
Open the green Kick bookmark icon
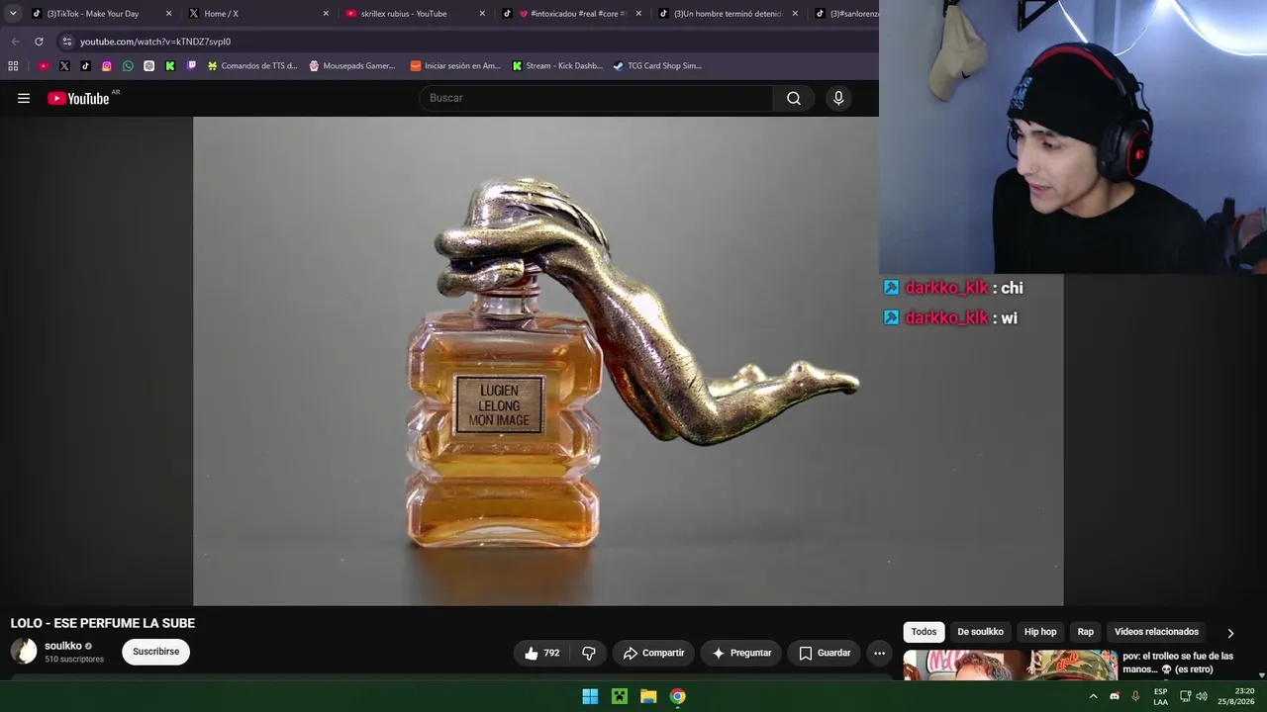tap(170, 66)
